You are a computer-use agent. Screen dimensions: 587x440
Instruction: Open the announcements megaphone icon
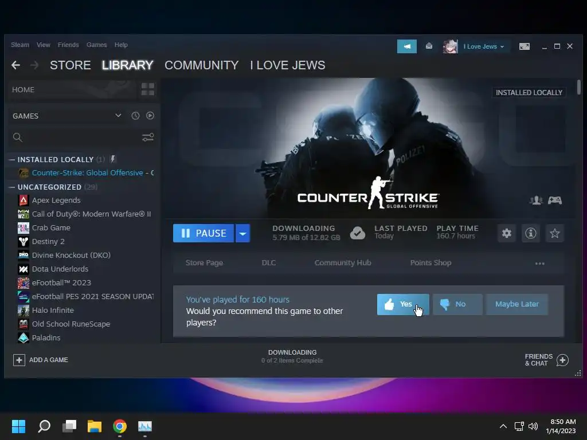[x=407, y=46]
